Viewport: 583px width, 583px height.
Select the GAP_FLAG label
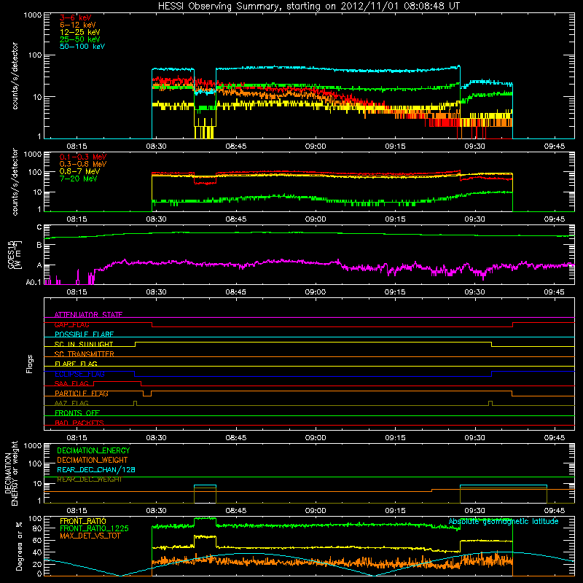point(71,324)
